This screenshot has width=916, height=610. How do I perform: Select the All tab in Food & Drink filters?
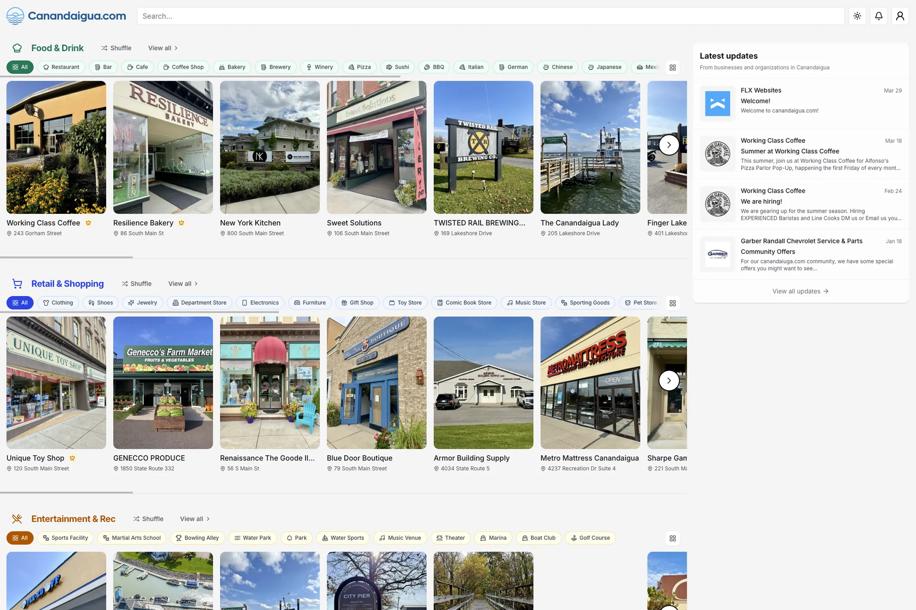coord(20,67)
